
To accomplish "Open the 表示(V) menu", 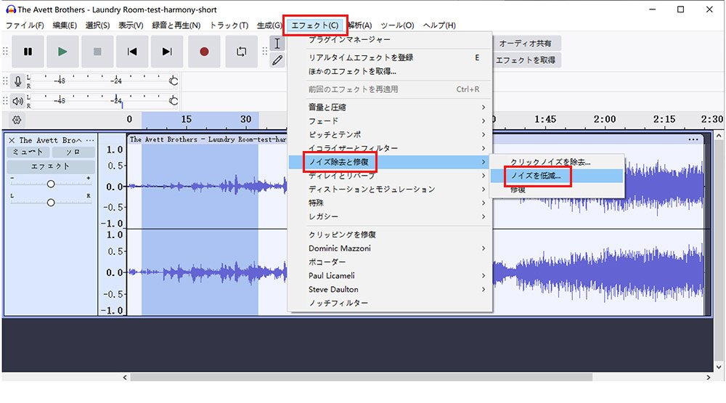I will click(x=131, y=25).
